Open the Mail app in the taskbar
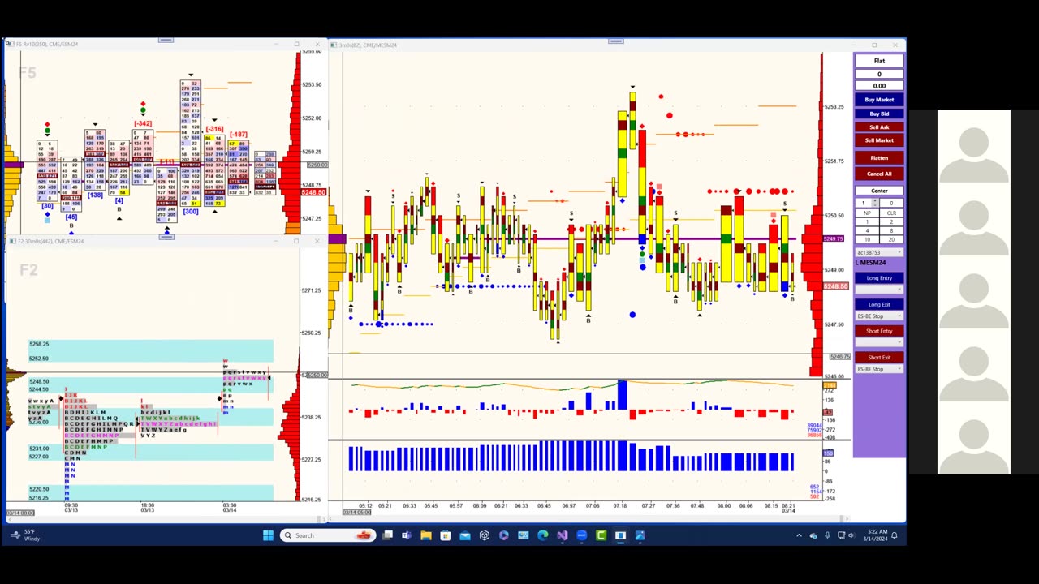 tap(465, 535)
